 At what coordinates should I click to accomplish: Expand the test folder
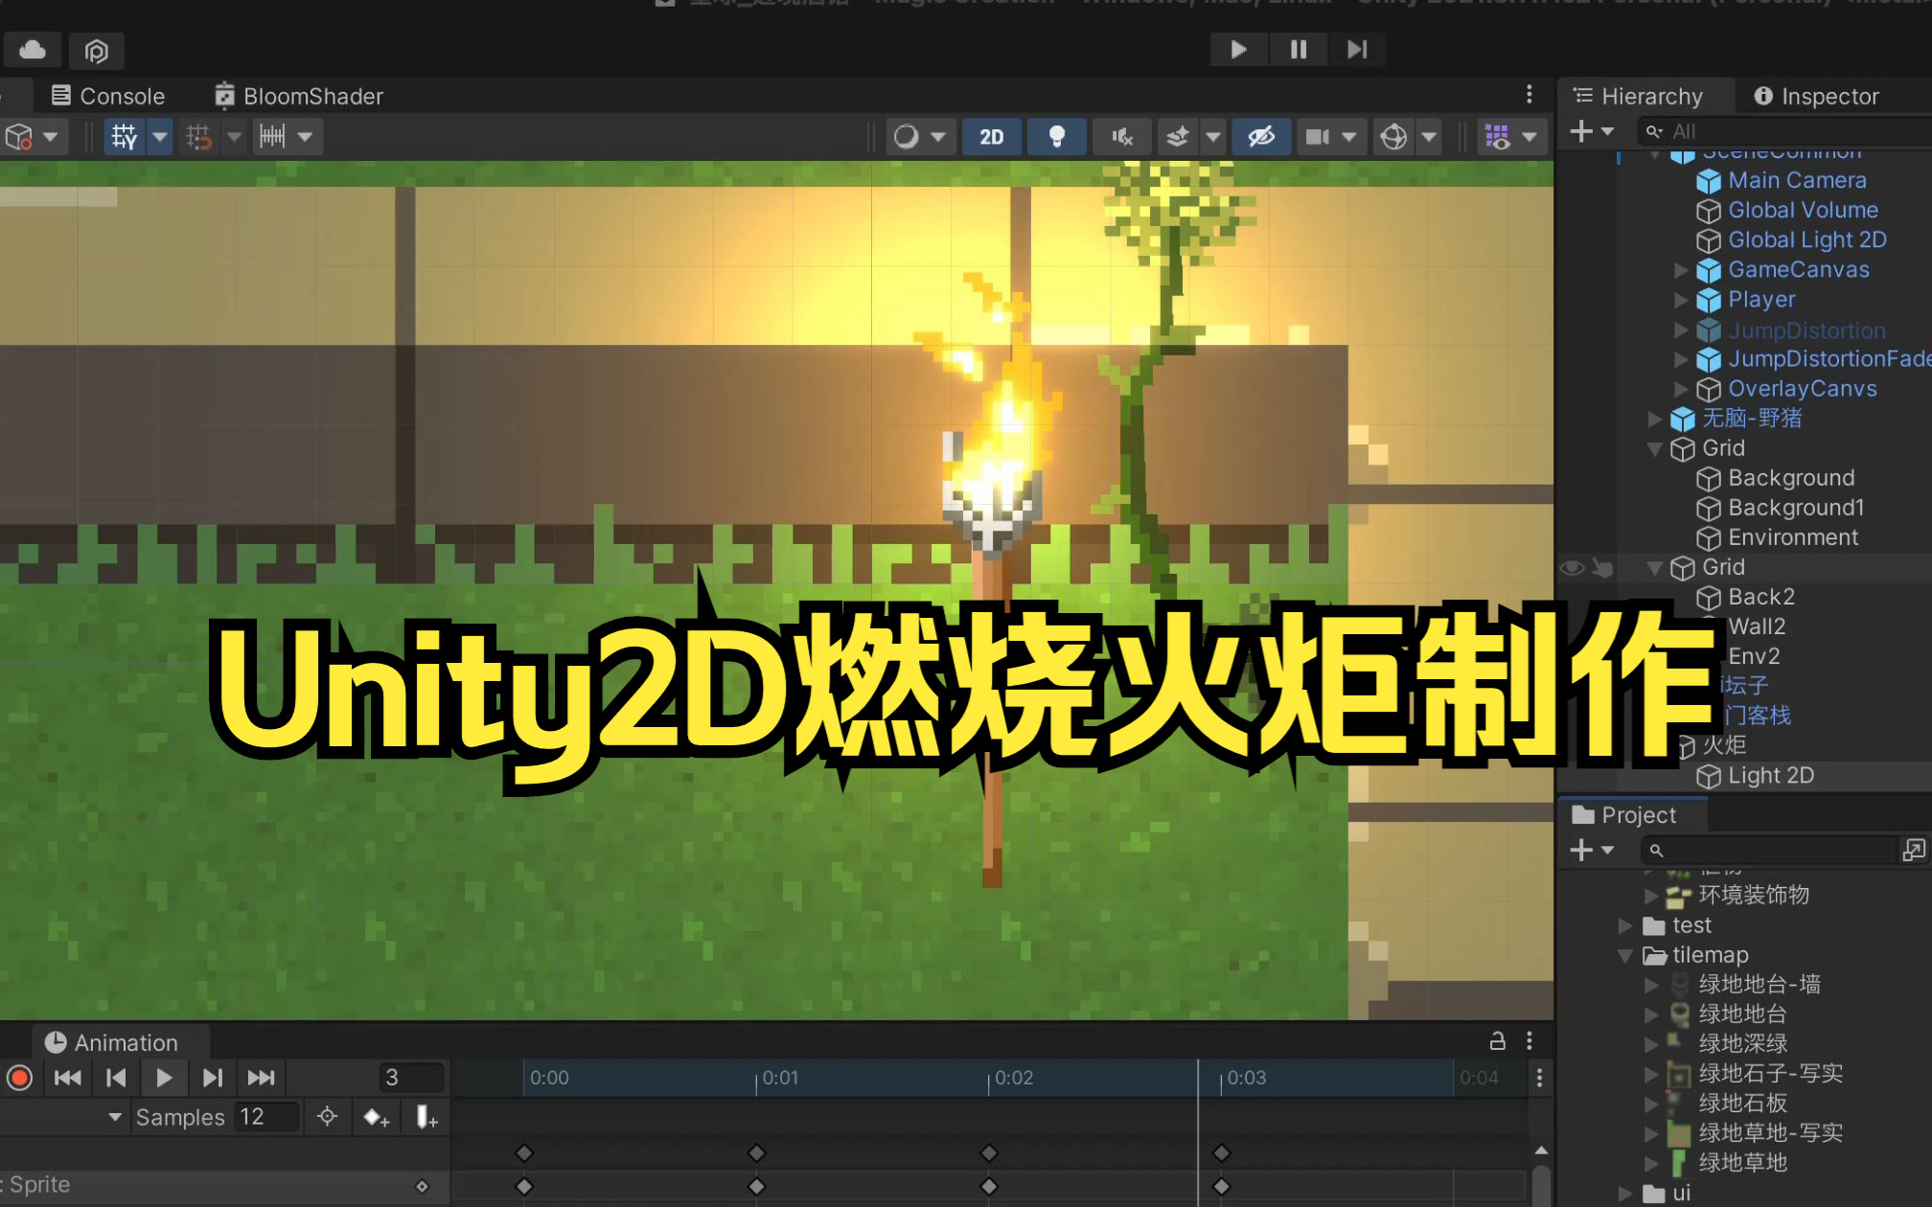(x=1625, y=925)
